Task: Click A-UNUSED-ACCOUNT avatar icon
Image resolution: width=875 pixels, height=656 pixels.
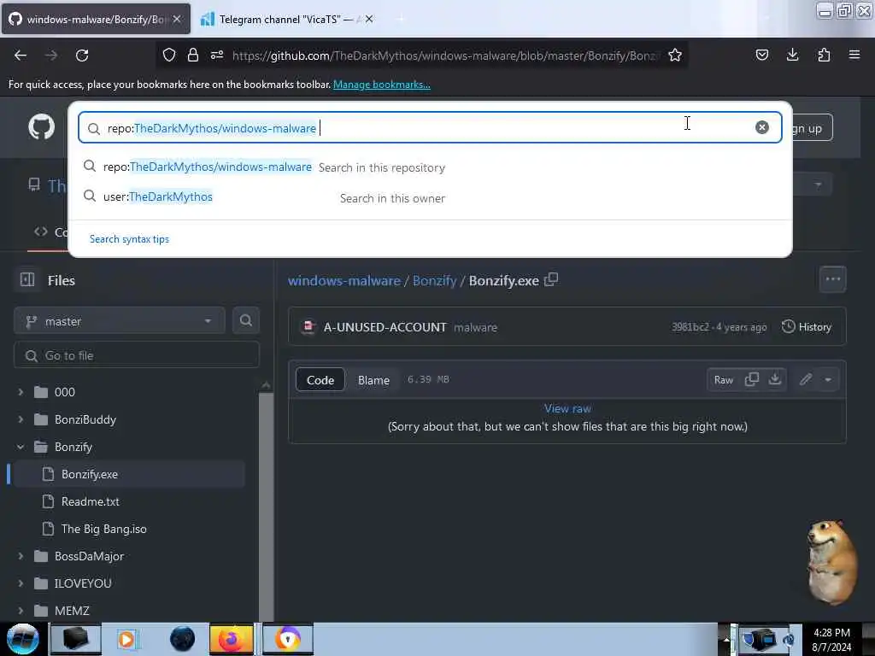Action: [x=308, y=327]
